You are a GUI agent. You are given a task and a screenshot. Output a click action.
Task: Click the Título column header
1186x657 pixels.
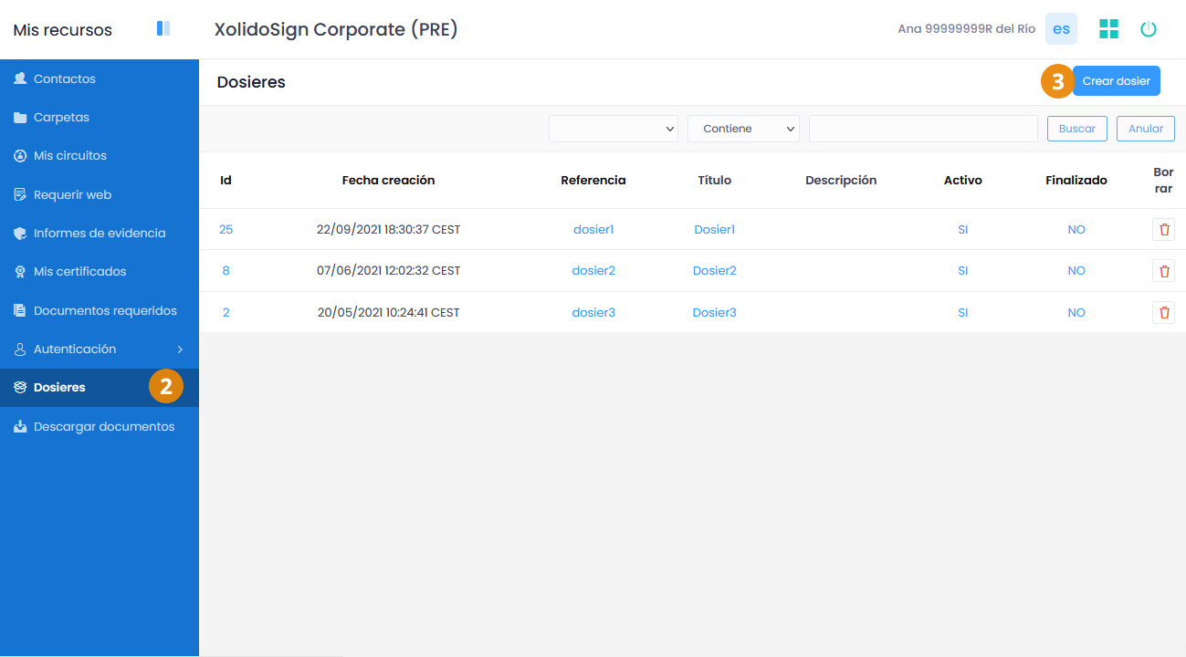714,180
